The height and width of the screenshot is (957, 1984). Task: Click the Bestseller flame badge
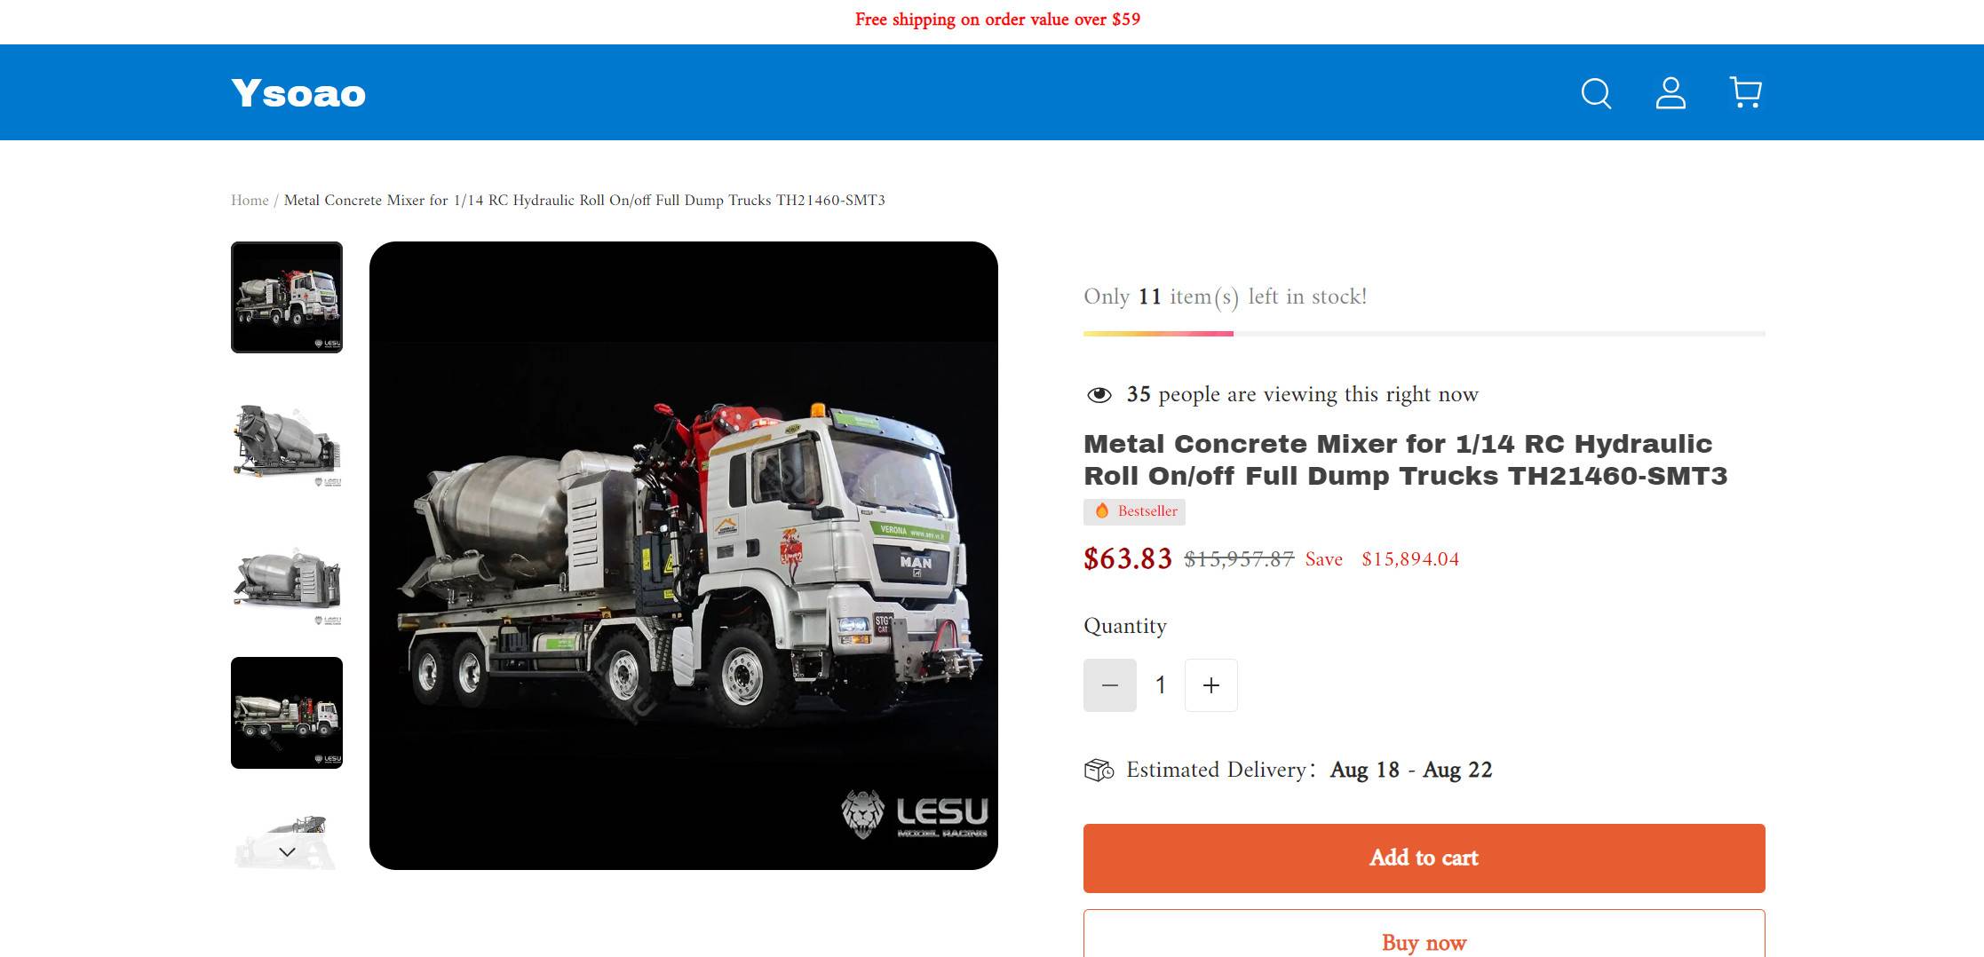pos(1134,511)
